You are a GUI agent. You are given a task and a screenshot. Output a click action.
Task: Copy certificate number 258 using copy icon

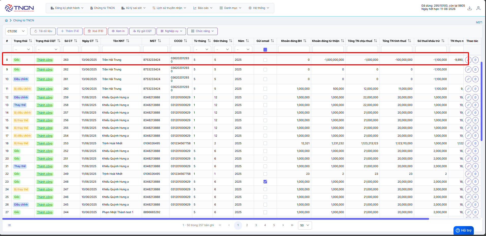coord(475,105)
